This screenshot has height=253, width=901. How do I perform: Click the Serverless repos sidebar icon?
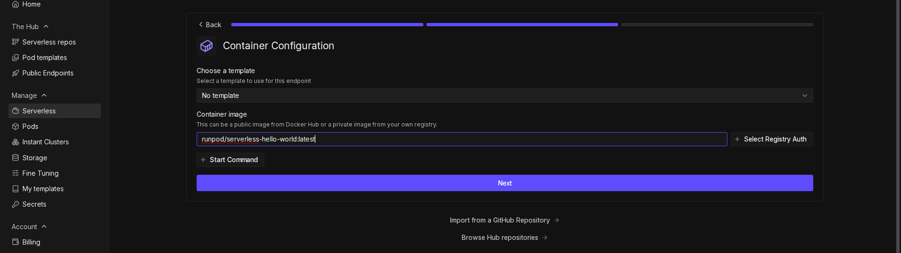(x=15, y=42)
